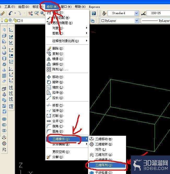The width and height of the screenshot is (170, 174).
Task: Choose 复制(Y) from the Modify menu
Action: pos(68,54)
